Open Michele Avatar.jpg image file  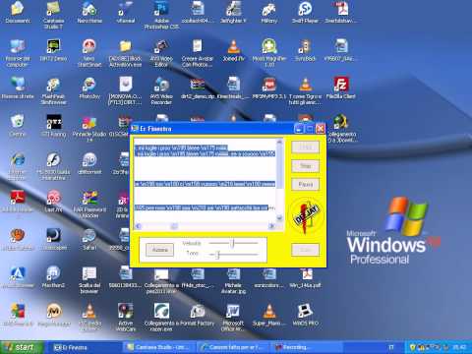click(x=233, y=279)
